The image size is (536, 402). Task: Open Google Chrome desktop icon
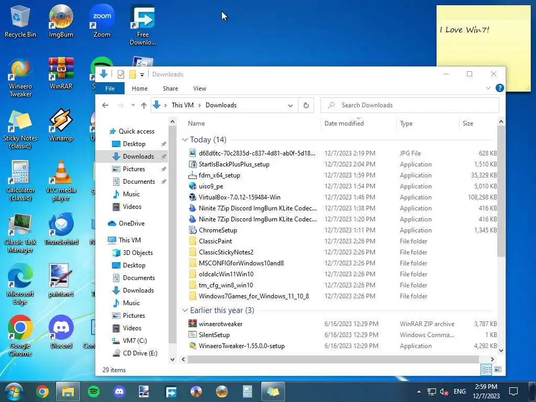click(x=20, y=337)
